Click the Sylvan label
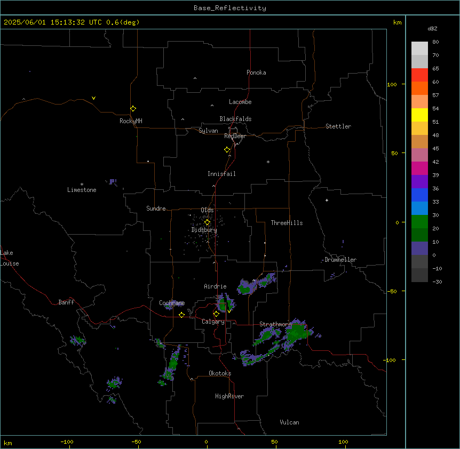The height and width of the screenshot is (449, 460). pos(208,131)
